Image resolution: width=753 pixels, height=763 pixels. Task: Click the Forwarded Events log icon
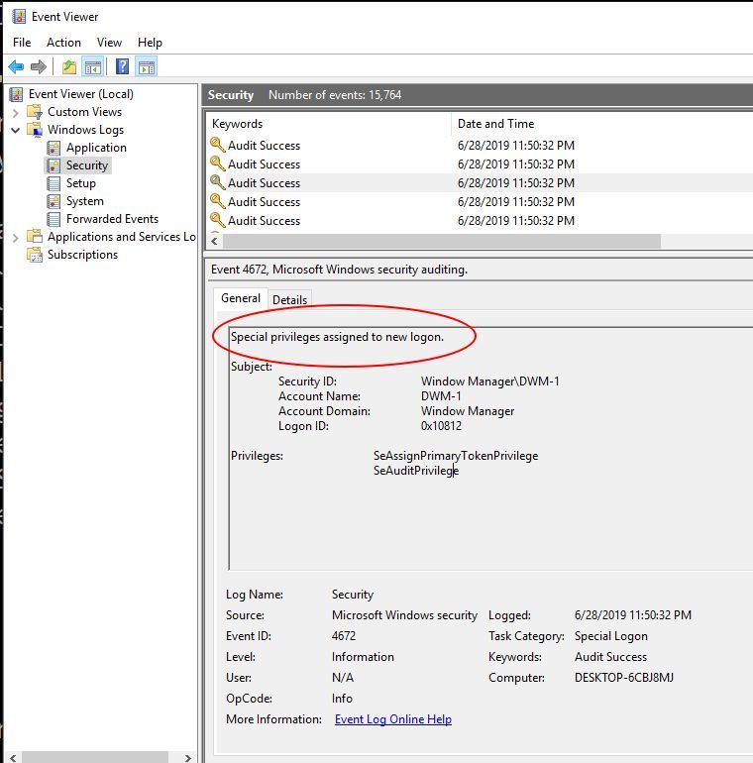(54, 219)
